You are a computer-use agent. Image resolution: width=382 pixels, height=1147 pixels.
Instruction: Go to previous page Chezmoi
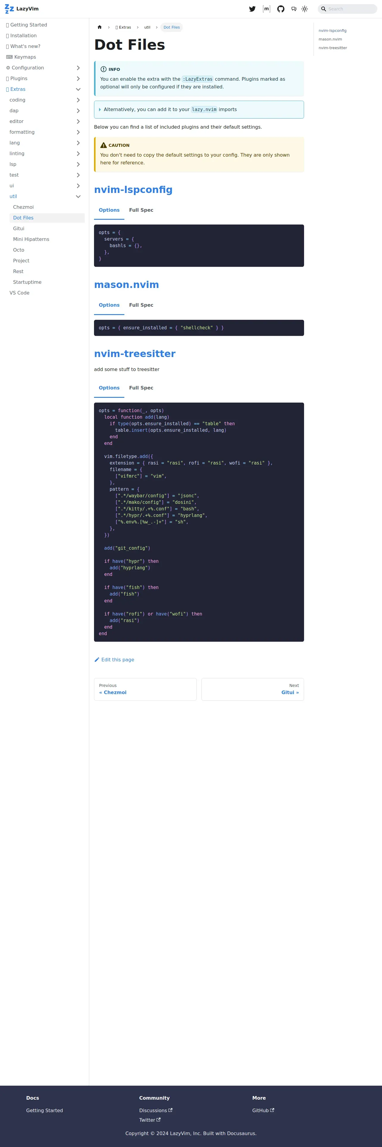pos(145,689)
